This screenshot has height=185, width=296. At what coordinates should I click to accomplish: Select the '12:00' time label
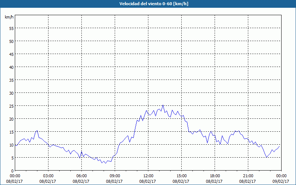point(148,176)
